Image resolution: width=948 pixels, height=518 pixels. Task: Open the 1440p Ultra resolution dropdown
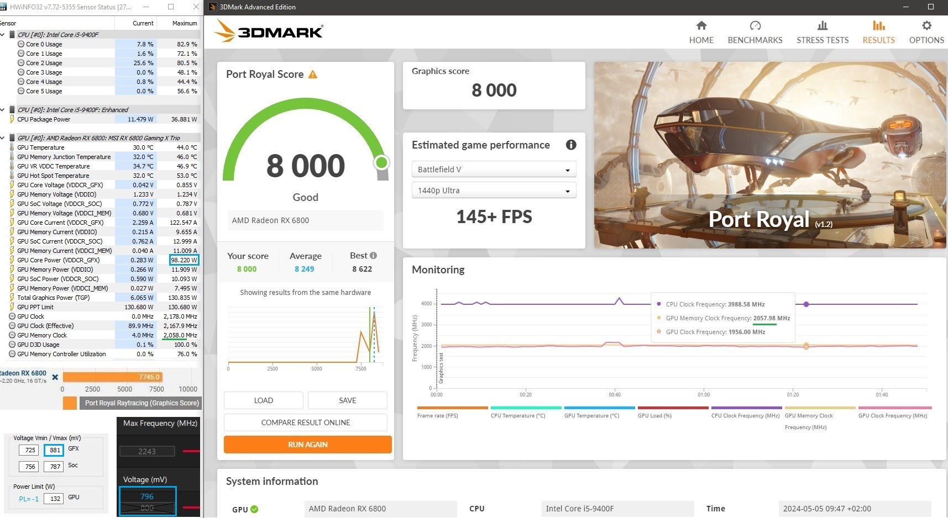[x=494, y=190]
